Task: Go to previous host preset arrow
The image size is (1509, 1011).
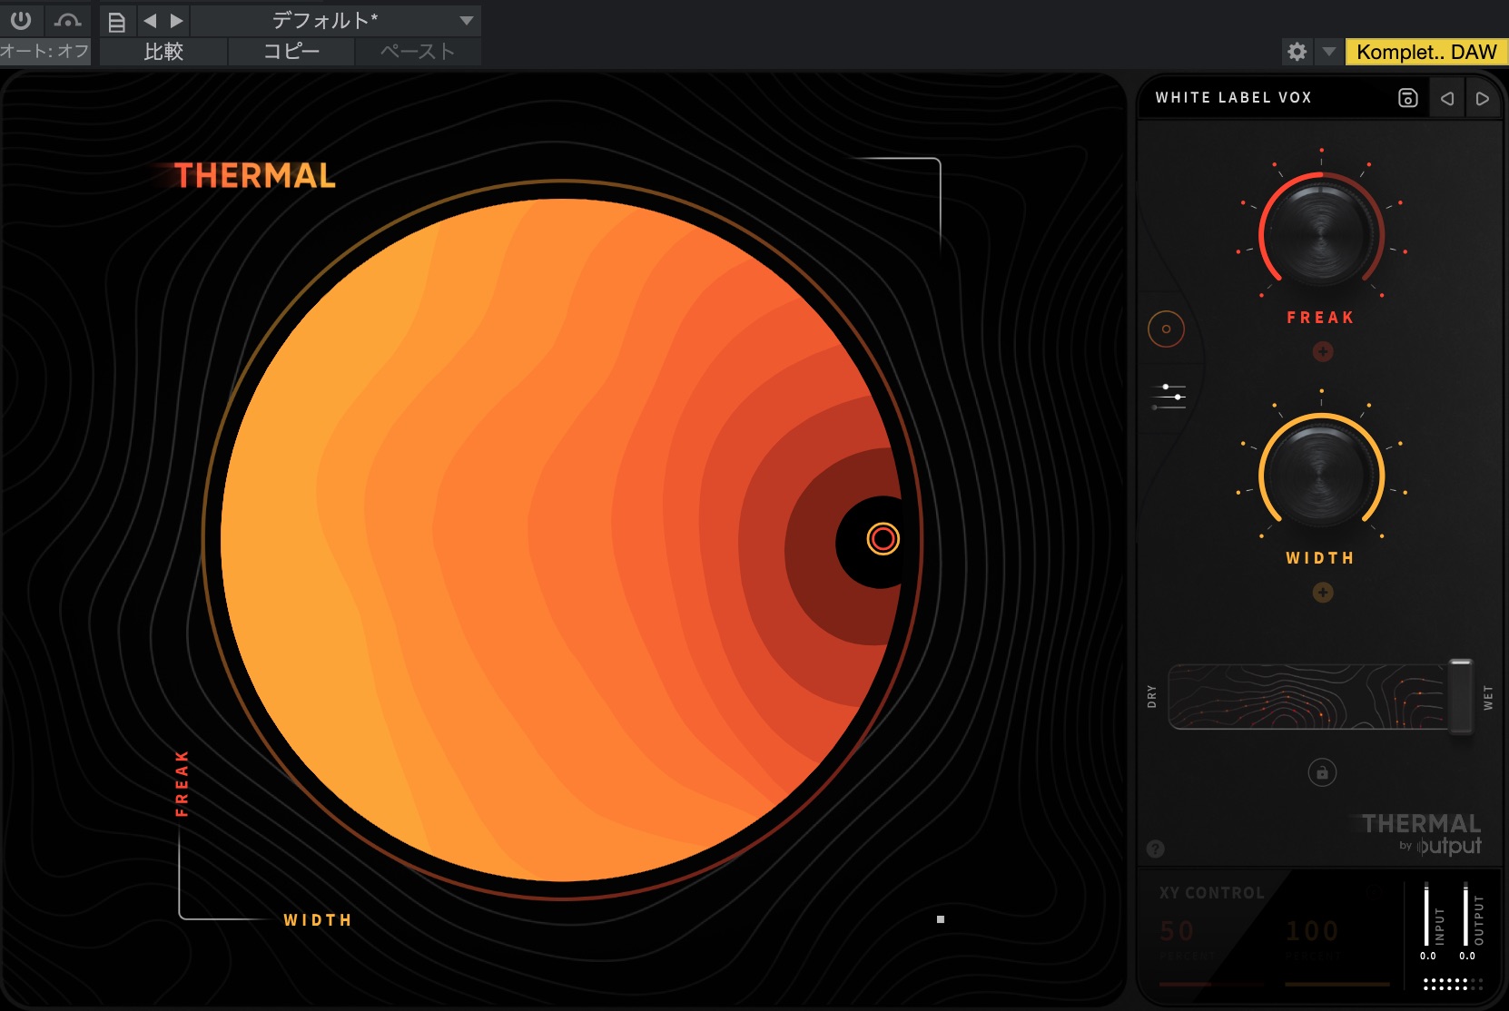Action: pyautogui.click(x=150, y=20)
